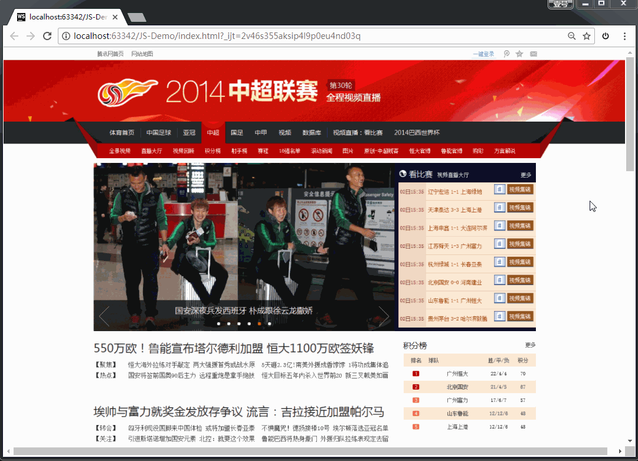Open 视频 in main nav
Image resolution: width=638 pixels, height=461 pixels.
coord(285,133)
